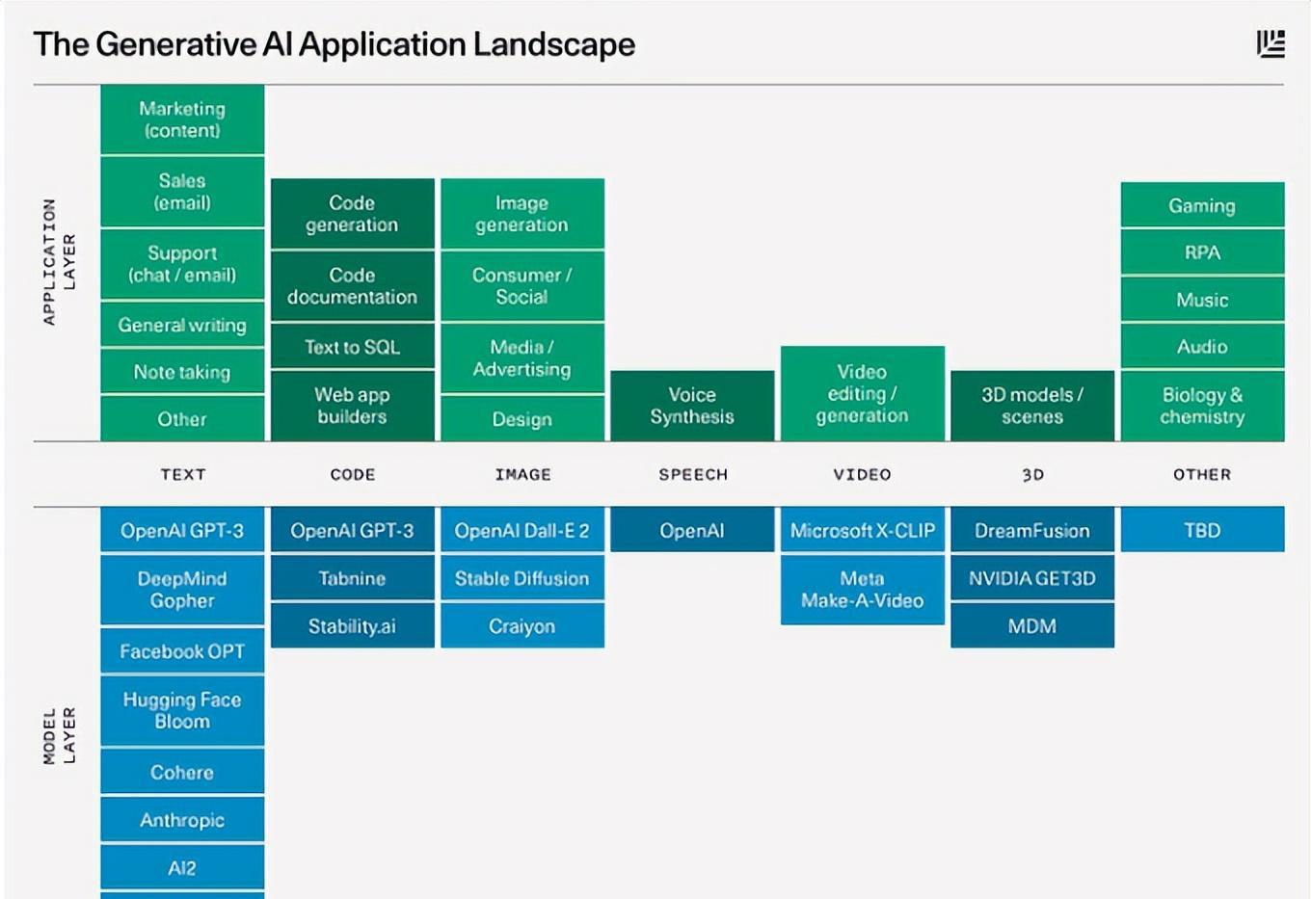Select the 'Hugging Face Bloom' box

tap(182, 711)
